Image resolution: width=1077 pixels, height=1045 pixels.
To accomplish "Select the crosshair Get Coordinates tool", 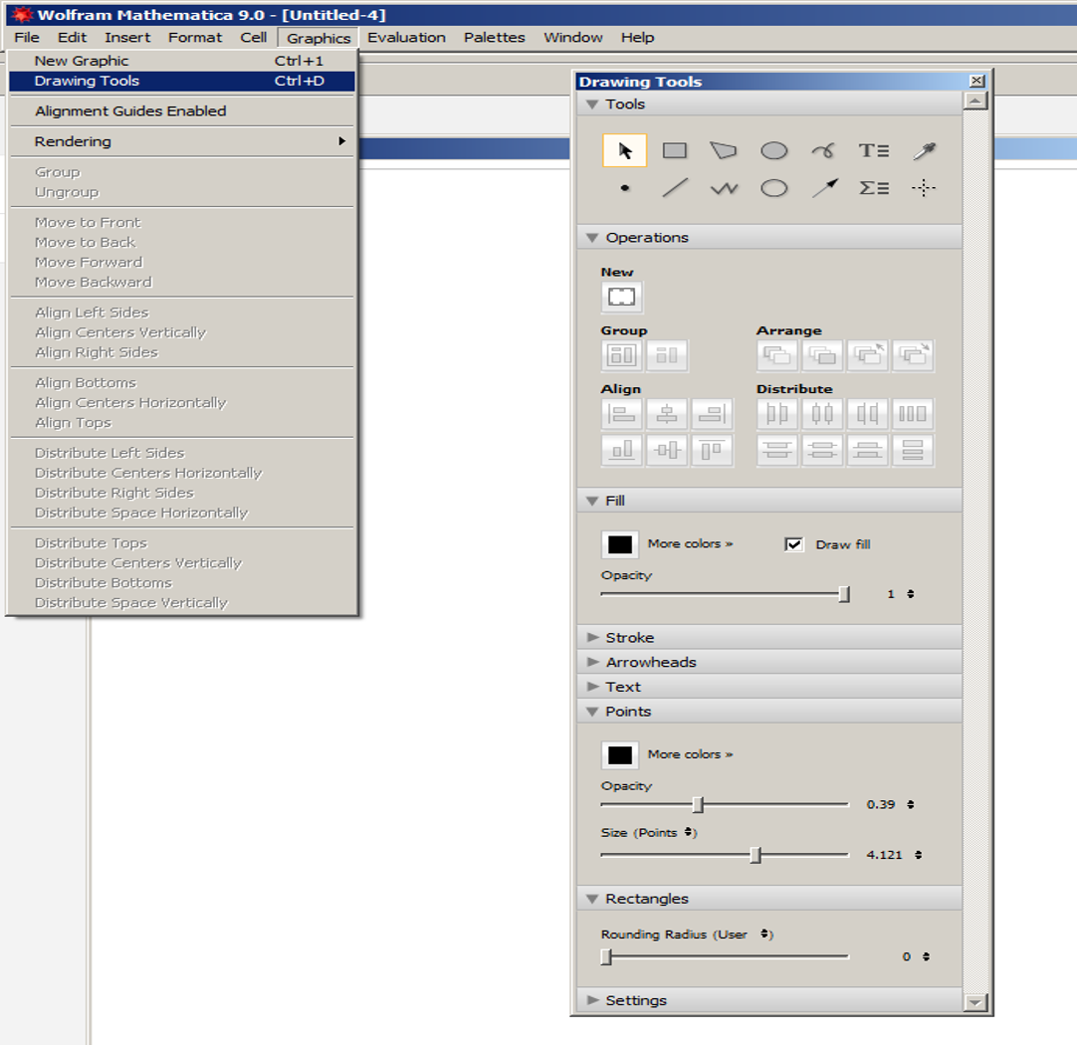I will pyautogui.click(x=924, y=188).
